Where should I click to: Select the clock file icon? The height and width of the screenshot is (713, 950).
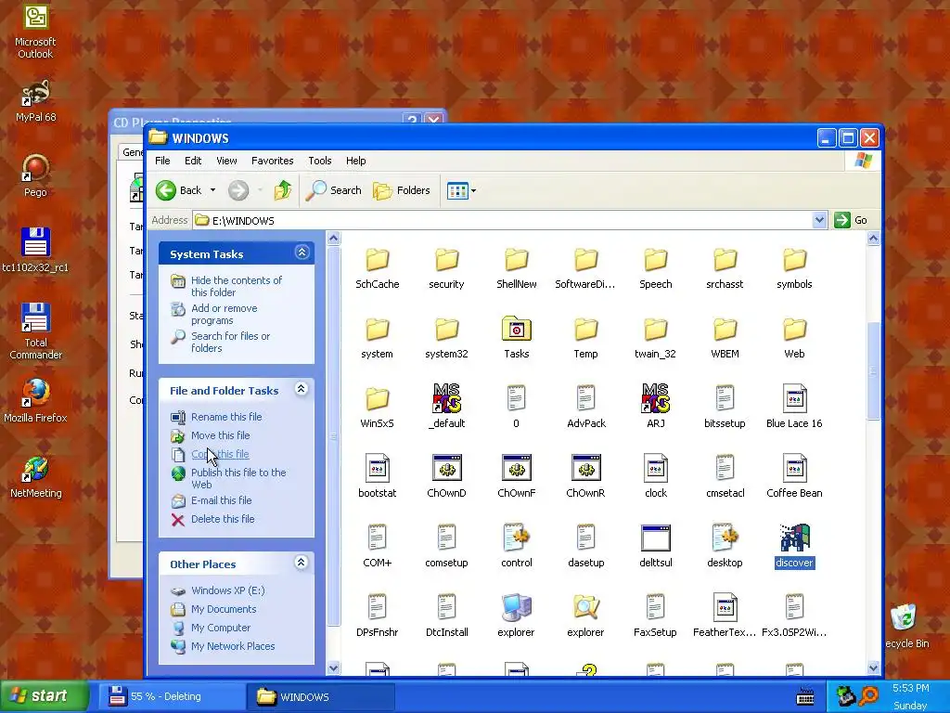click(656, 468)
